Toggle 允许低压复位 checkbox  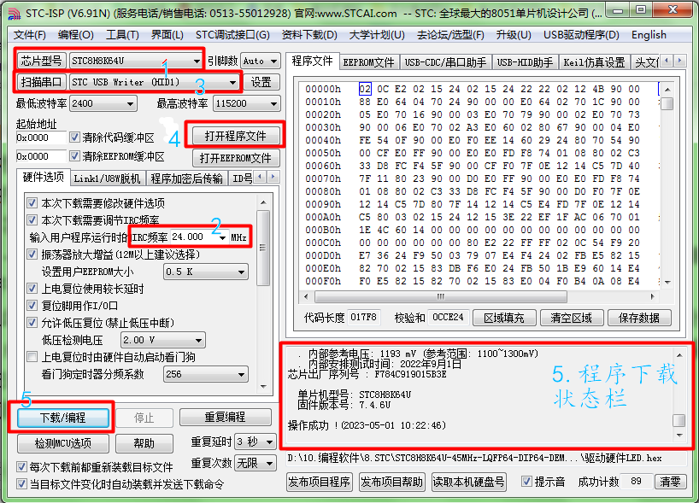pos(32,323)
